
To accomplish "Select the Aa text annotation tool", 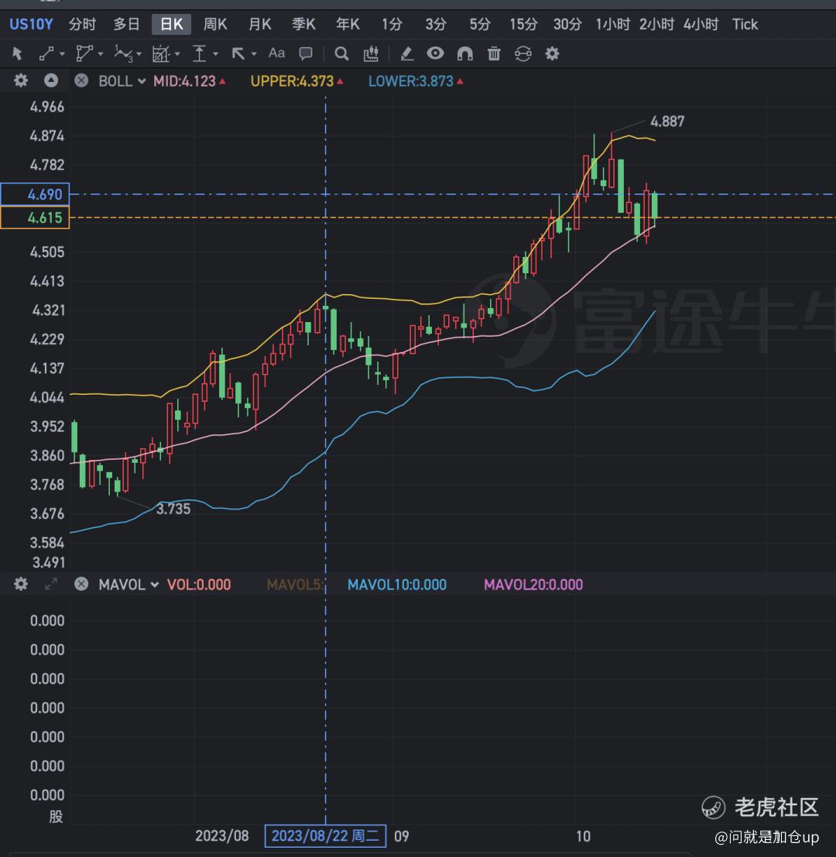I will (276, 53).
